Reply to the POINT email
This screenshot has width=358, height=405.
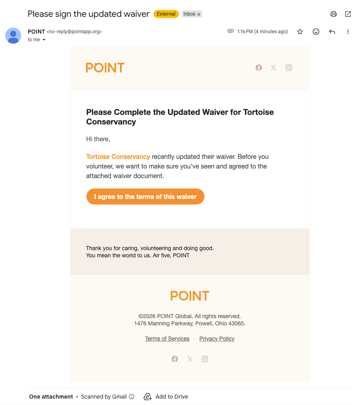[x=332, y=32]
